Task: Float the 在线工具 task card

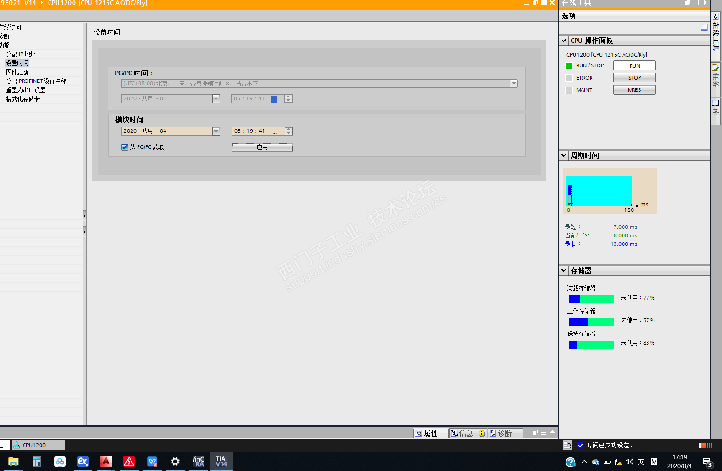Action: 688,3
